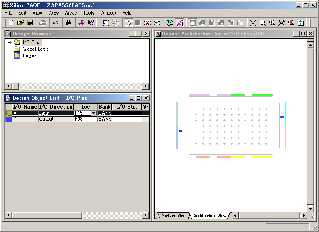
Task: Open the IOBs menu
Action: point(54,13)
